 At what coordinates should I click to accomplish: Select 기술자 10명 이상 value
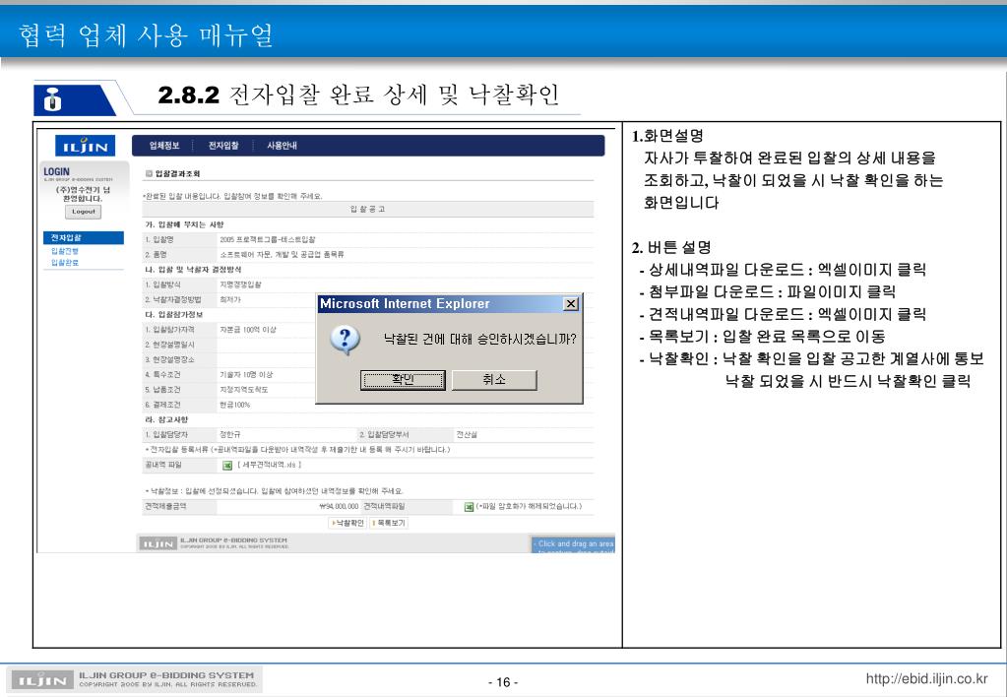click(x=246, y=374)
